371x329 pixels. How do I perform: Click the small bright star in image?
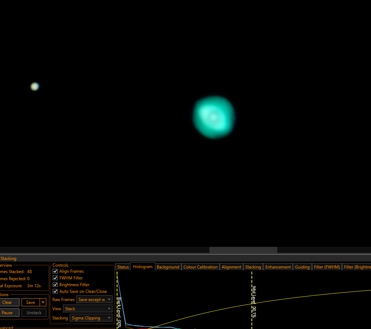(35, 86)
